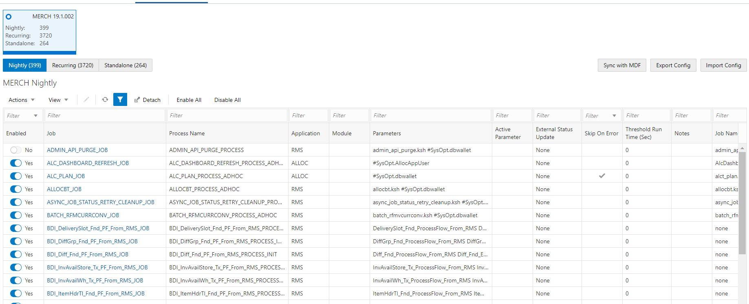The image size is (749, 304).
Task: Toggle the filter funnel icon
Action: coord(120,99)
